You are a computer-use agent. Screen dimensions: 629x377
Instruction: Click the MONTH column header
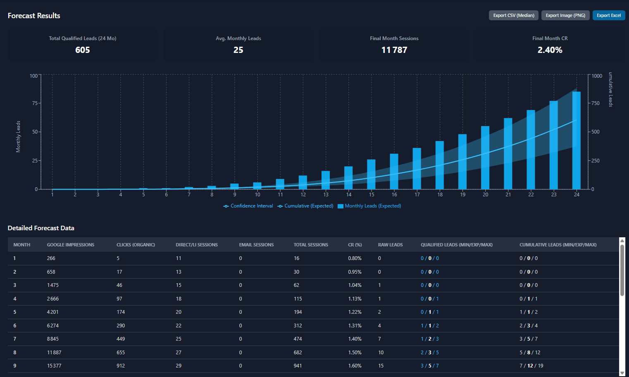(x=22, y=245)
